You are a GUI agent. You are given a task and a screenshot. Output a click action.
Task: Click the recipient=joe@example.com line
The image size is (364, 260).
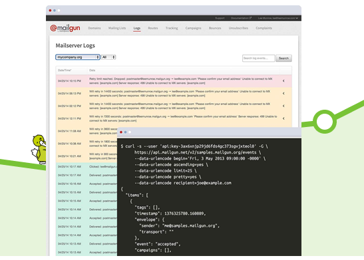click(x=183, y=183)
